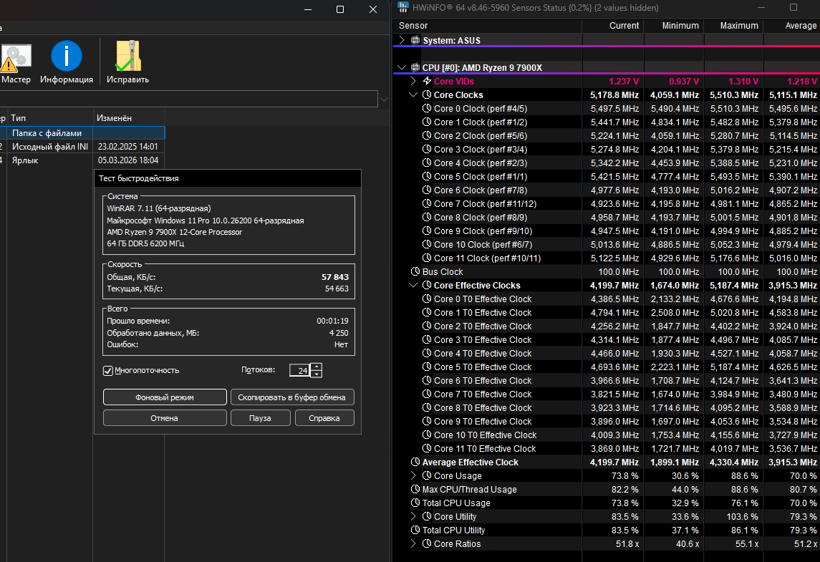Click the CPU AMD Ryzen 9 7900X chip icon
Image resolution: width=820 pixels, height=562 pixels.
(415, 67)
